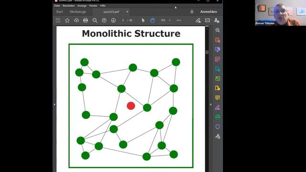Open the zoom level dropdown arrow
This screenshot has width=306, height=172.
coord(170,20)
